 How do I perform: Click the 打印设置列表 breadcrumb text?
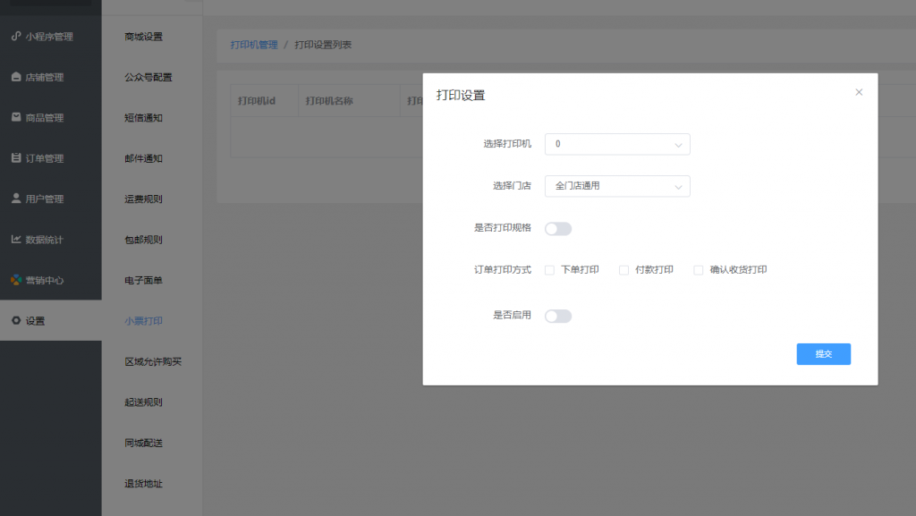pos(323,45)
